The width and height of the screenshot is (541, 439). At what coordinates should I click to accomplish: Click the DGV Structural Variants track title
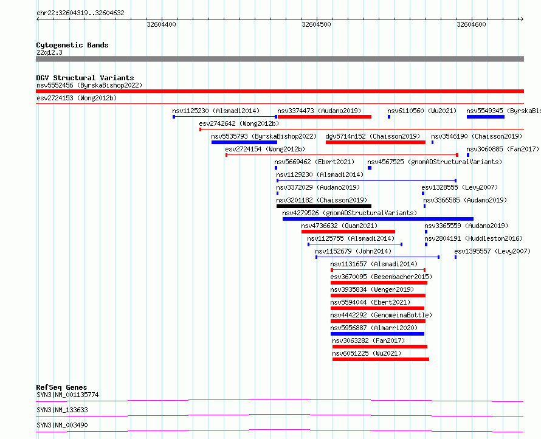[x=85, y=78]
